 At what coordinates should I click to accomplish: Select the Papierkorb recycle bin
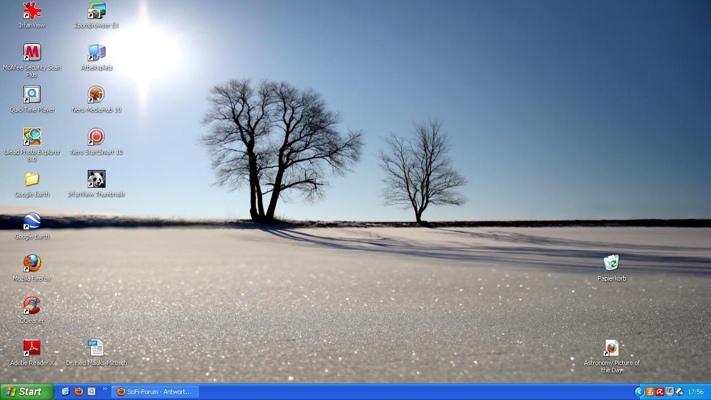coord(612,264)
